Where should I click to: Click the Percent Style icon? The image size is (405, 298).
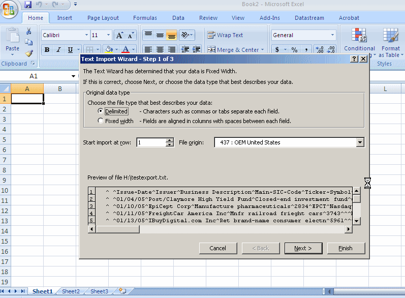(x=294, y=50)
